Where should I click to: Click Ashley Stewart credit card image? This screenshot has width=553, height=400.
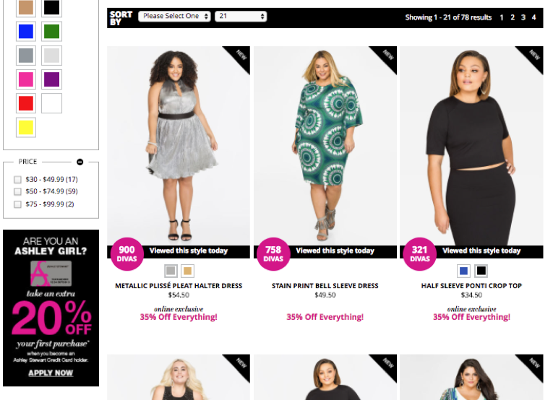tap(51, 273)
